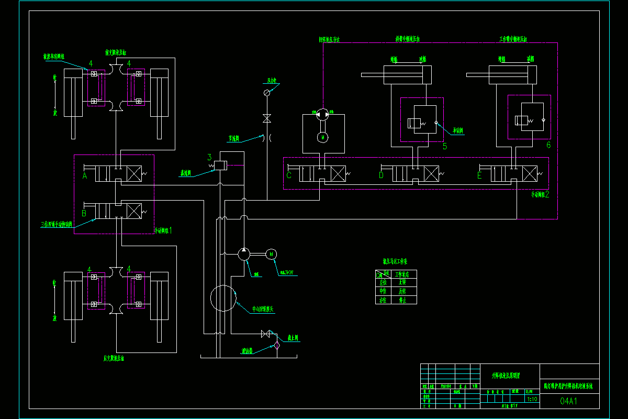This screenshot has height=419, width=628.
Task: Click the 反转 table cell
Action: click(x=403, y=291)
